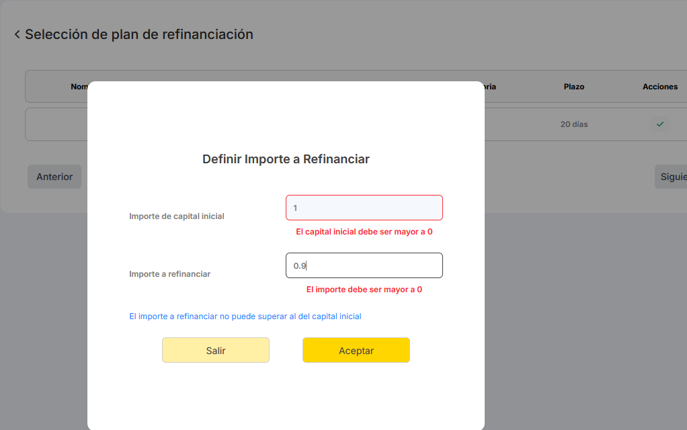Click the Salir button to exit the dialog
Screen dimensions: 687x430
(215, 350)
